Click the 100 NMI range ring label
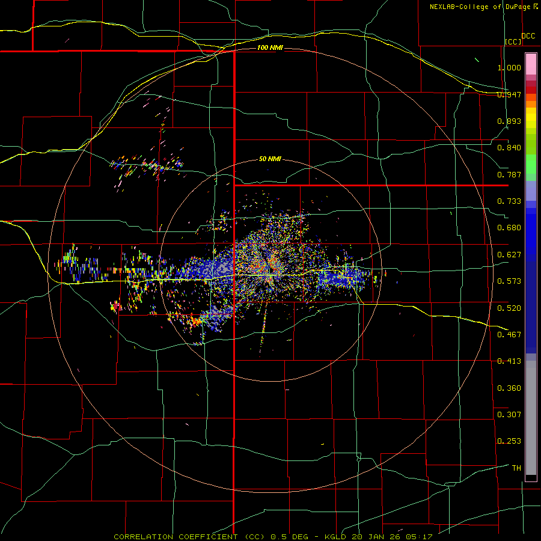541x541 pixels. coord(270,47)
